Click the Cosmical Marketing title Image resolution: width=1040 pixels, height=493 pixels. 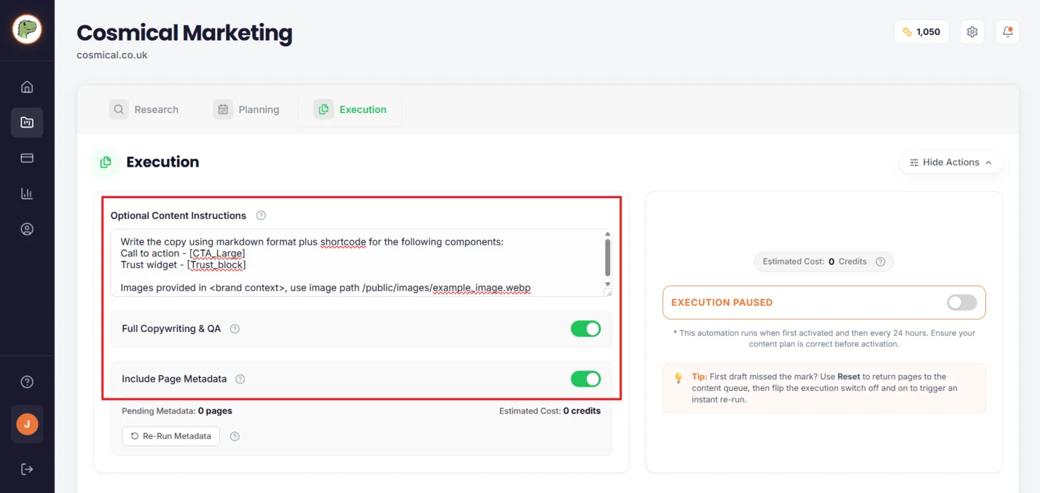pos(184,33)
